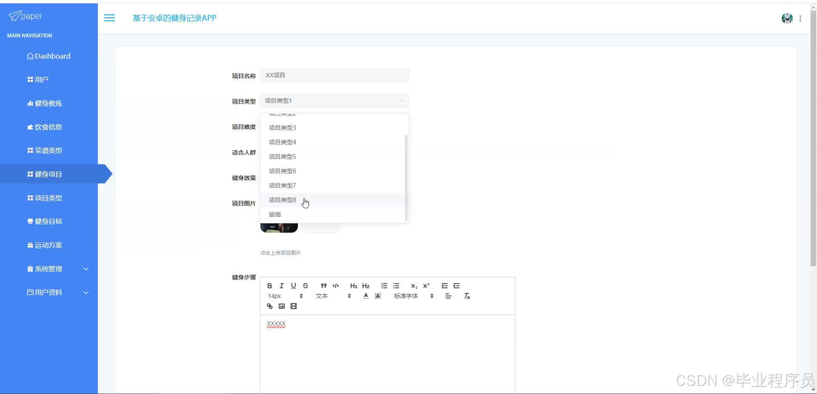Apply strikethrough formatting in editor

click(305, 286)
